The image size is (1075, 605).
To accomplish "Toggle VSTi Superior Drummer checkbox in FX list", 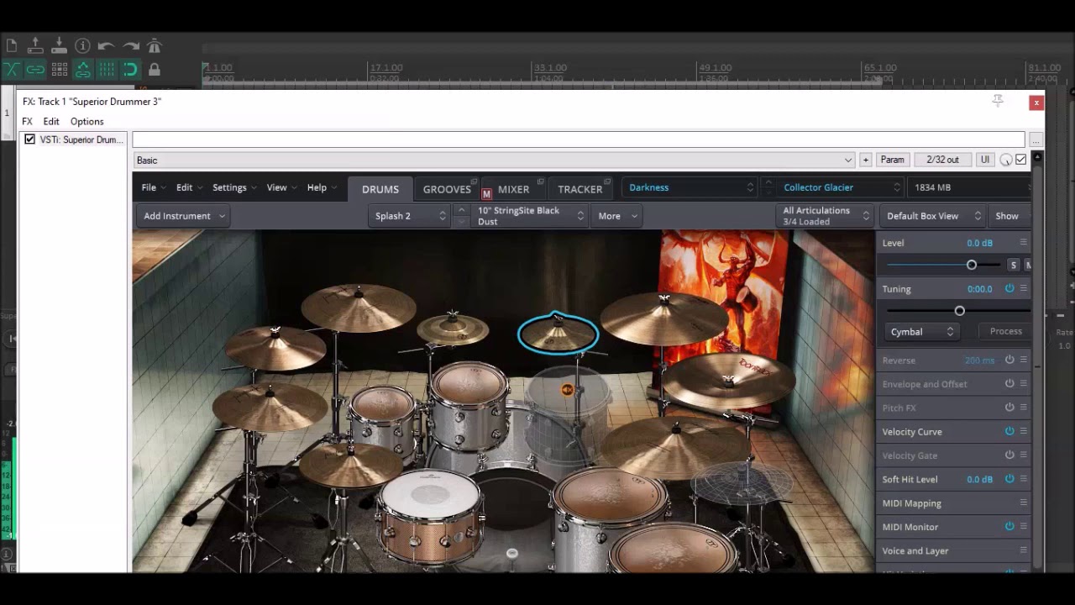I will [x=29, y=139].
